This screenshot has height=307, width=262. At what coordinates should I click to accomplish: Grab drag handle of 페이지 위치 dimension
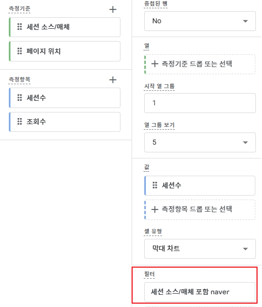[x=19, y=51]
